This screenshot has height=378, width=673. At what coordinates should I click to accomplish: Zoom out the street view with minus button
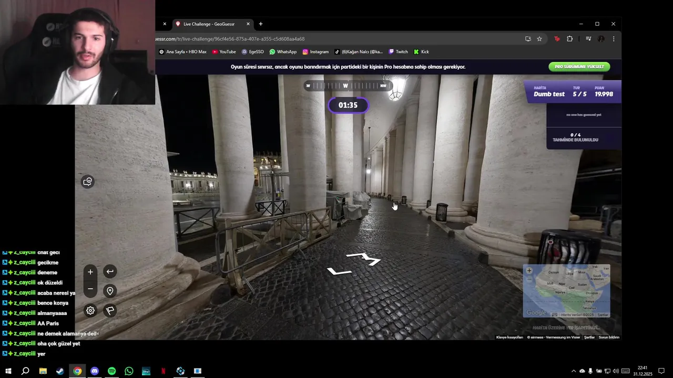click(90, 289)
